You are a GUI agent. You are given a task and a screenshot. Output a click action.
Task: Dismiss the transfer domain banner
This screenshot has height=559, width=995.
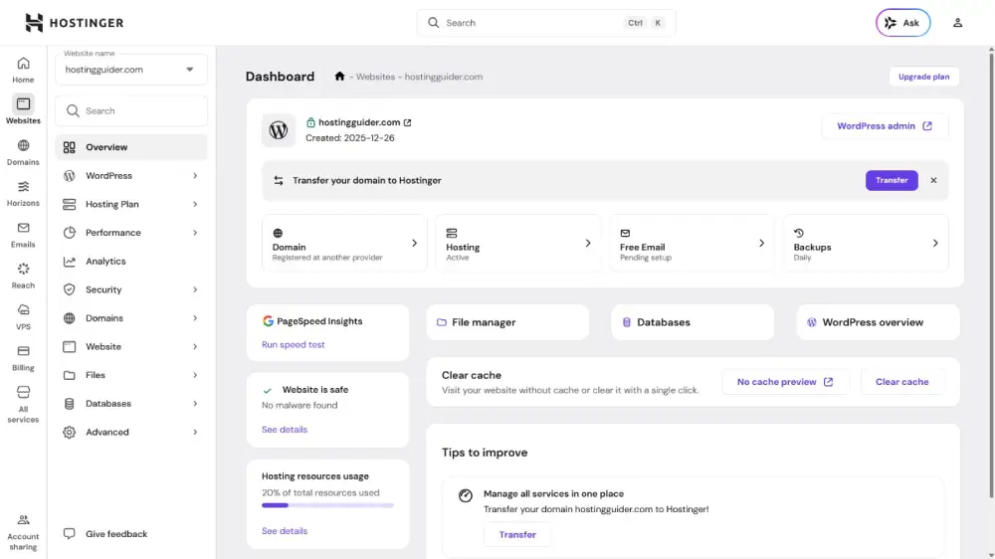933,180
